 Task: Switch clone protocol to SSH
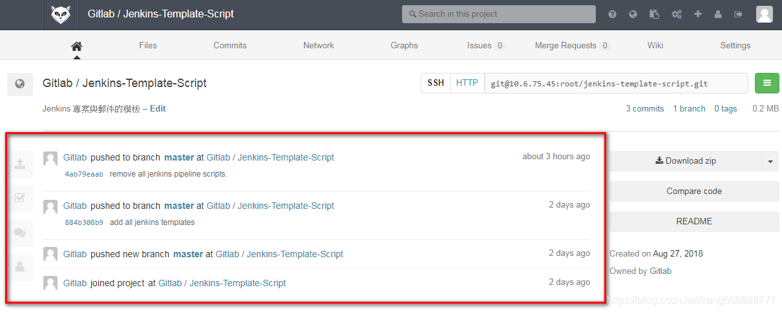tap(436, 83)
